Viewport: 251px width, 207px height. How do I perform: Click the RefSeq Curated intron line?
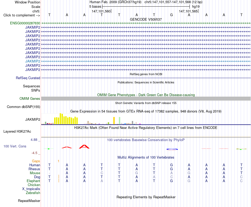[x=146, y=78]
